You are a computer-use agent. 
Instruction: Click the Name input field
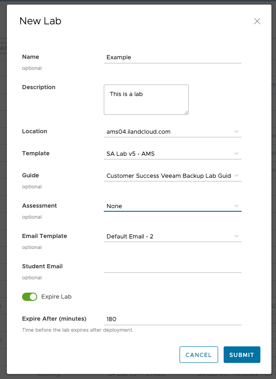[x=172, y=57]
